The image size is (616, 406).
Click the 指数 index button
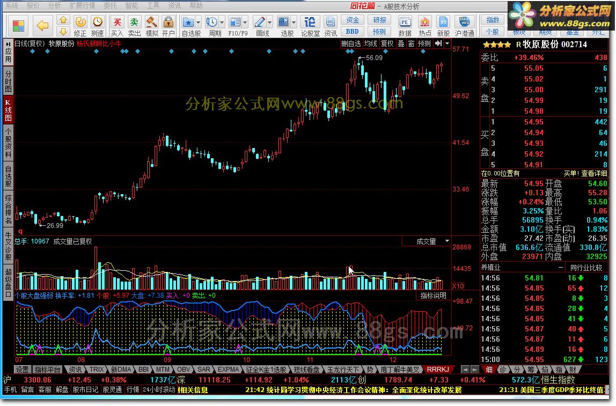[x=493, y=20]
